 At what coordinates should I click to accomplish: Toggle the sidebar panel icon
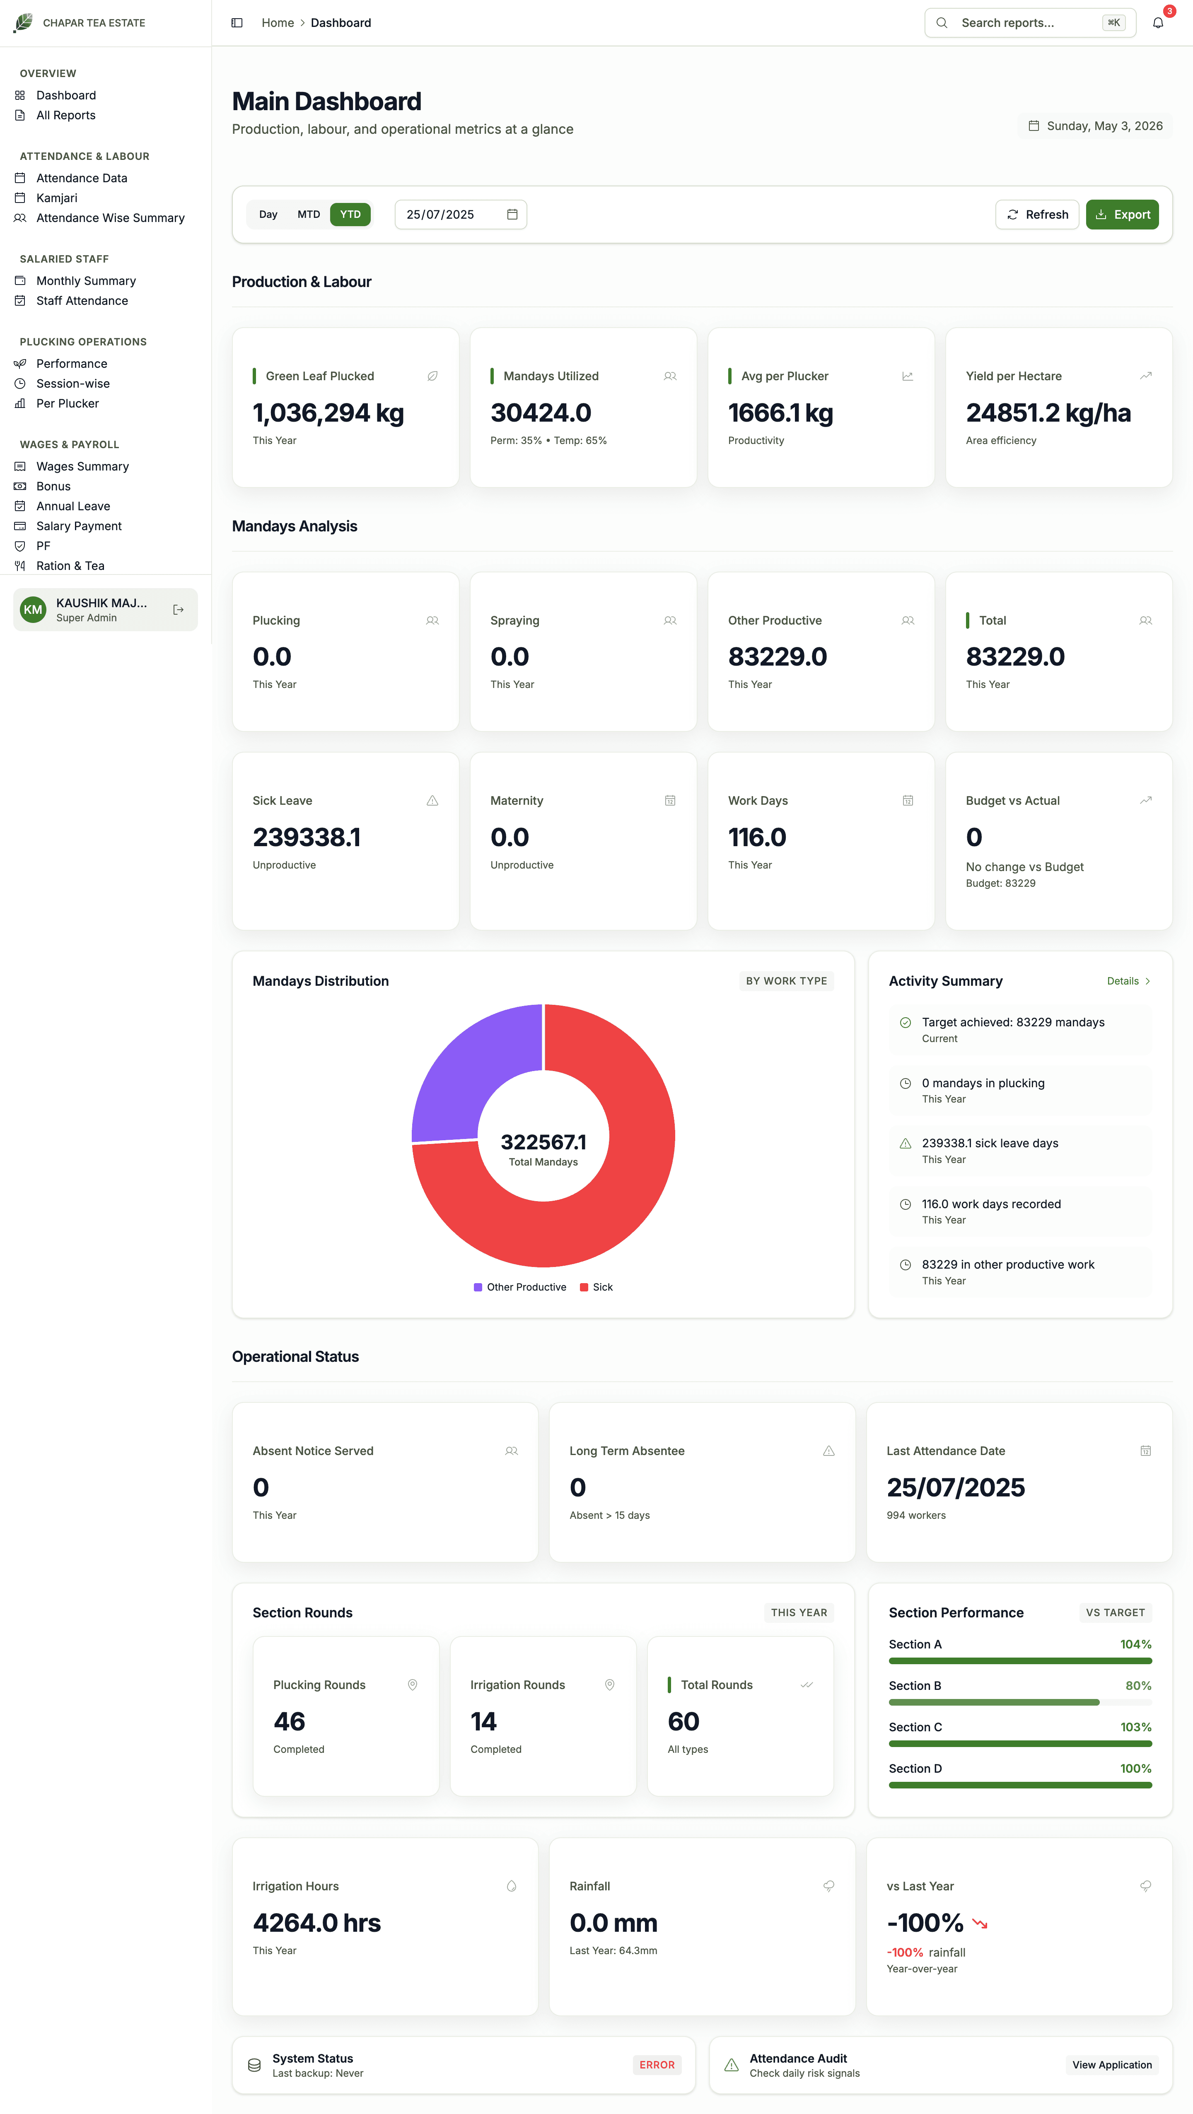click(237, 23)
